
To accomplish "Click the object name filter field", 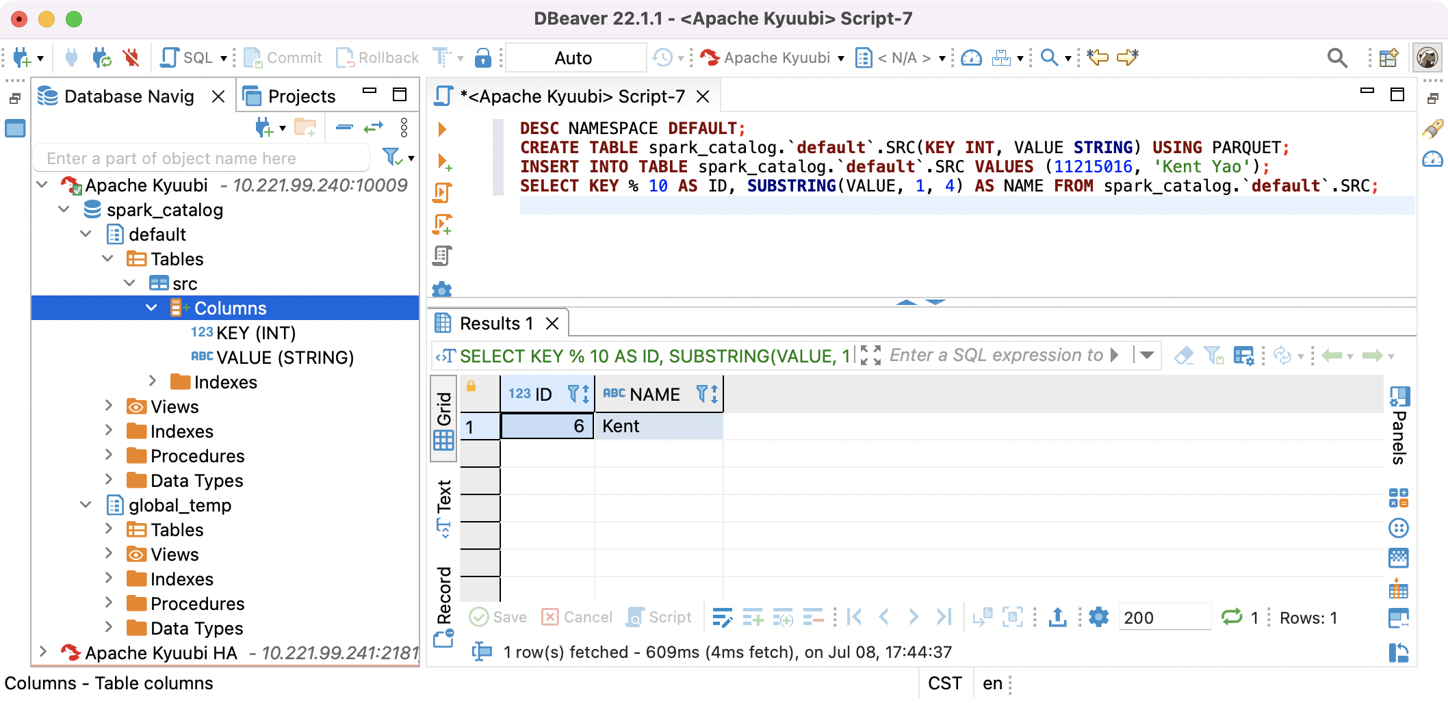I will pyautogui.click(x=201, y=159).
